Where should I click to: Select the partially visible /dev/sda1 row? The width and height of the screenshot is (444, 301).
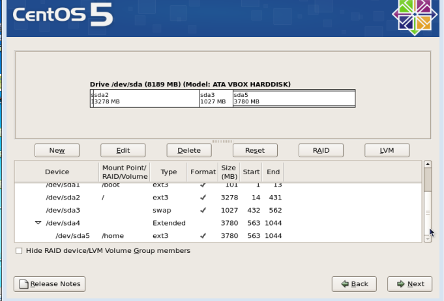[x=218, y=186]
